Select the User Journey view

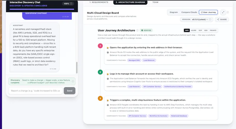pyautogui.click(x=208, y=12)
